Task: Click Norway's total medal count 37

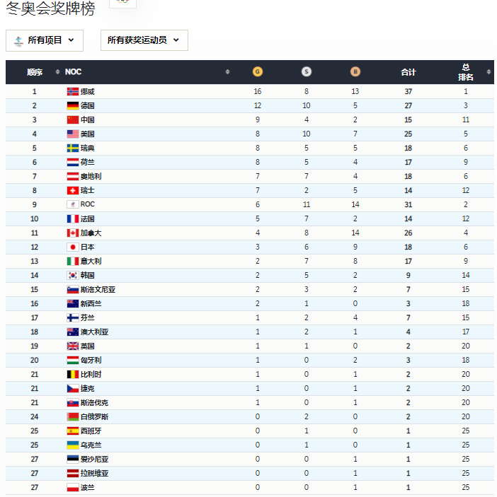Action: coord(408,92)
